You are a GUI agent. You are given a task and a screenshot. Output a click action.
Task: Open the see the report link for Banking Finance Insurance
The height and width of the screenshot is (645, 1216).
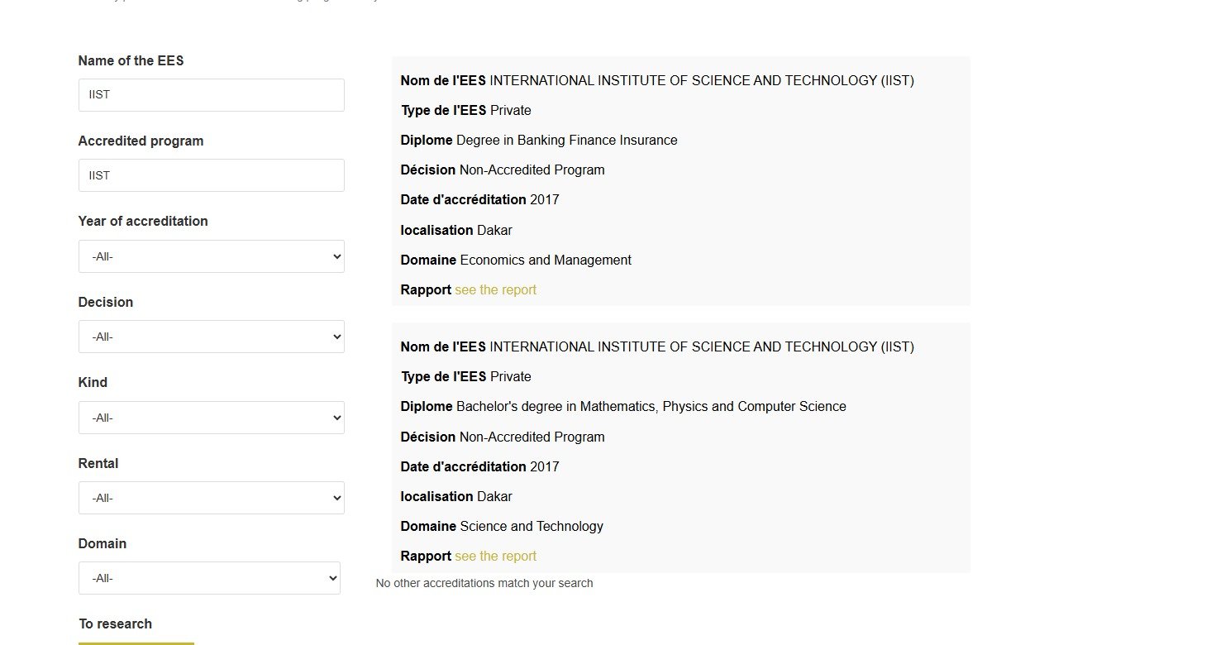tap(495, 289)
